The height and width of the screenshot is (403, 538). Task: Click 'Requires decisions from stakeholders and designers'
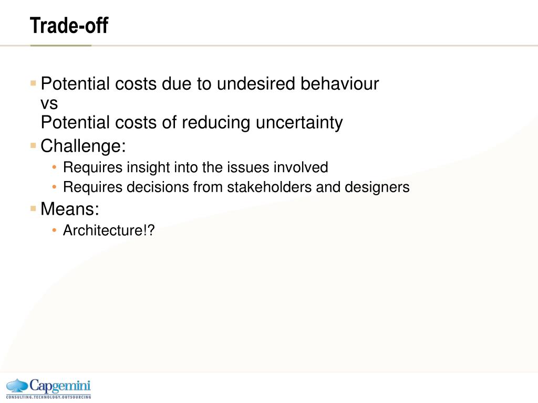click(236, 187)
